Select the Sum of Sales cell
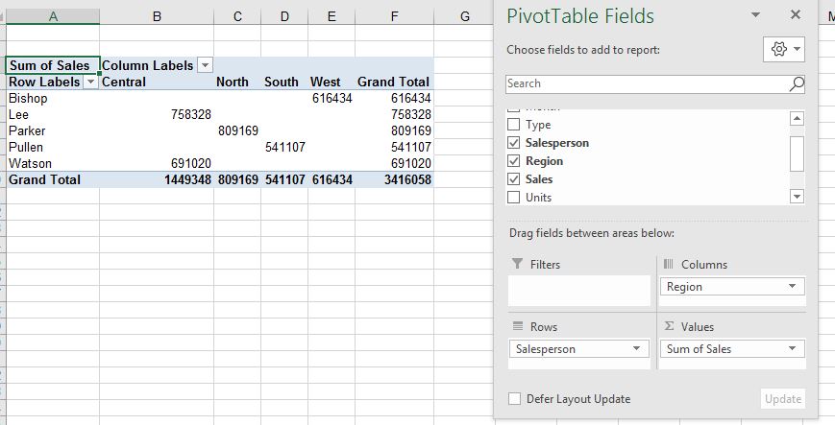Viewport: 835px width, 425px height. pos(53,65)
